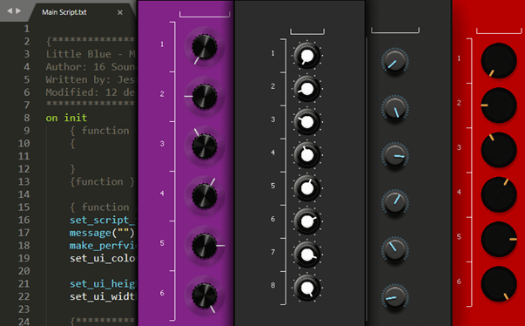The height and width of the screenshot is (326, 525).
Task: Click the 'set_ui_colo' code line
Action: (103, 258)
